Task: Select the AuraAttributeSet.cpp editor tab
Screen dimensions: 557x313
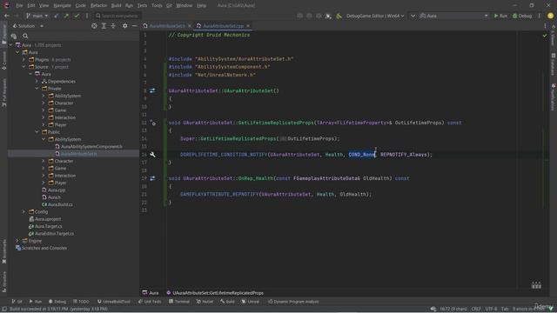Action: point(223,26)
